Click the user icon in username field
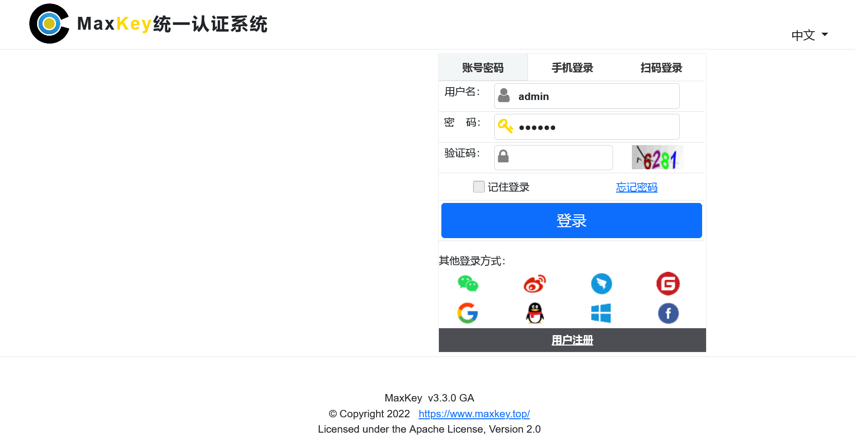Image resolution: width=855 pixels, height=448 pixels. 504,96
